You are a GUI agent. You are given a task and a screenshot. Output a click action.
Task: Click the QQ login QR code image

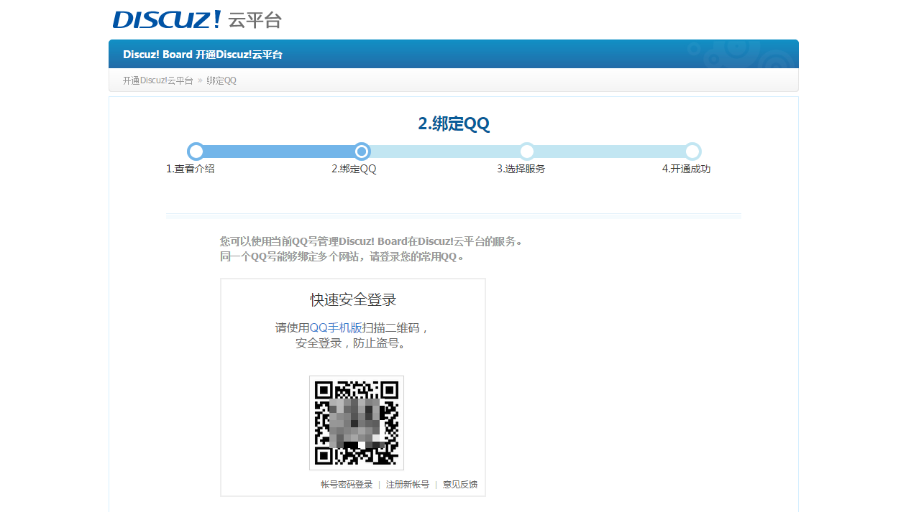coord(357,423)
